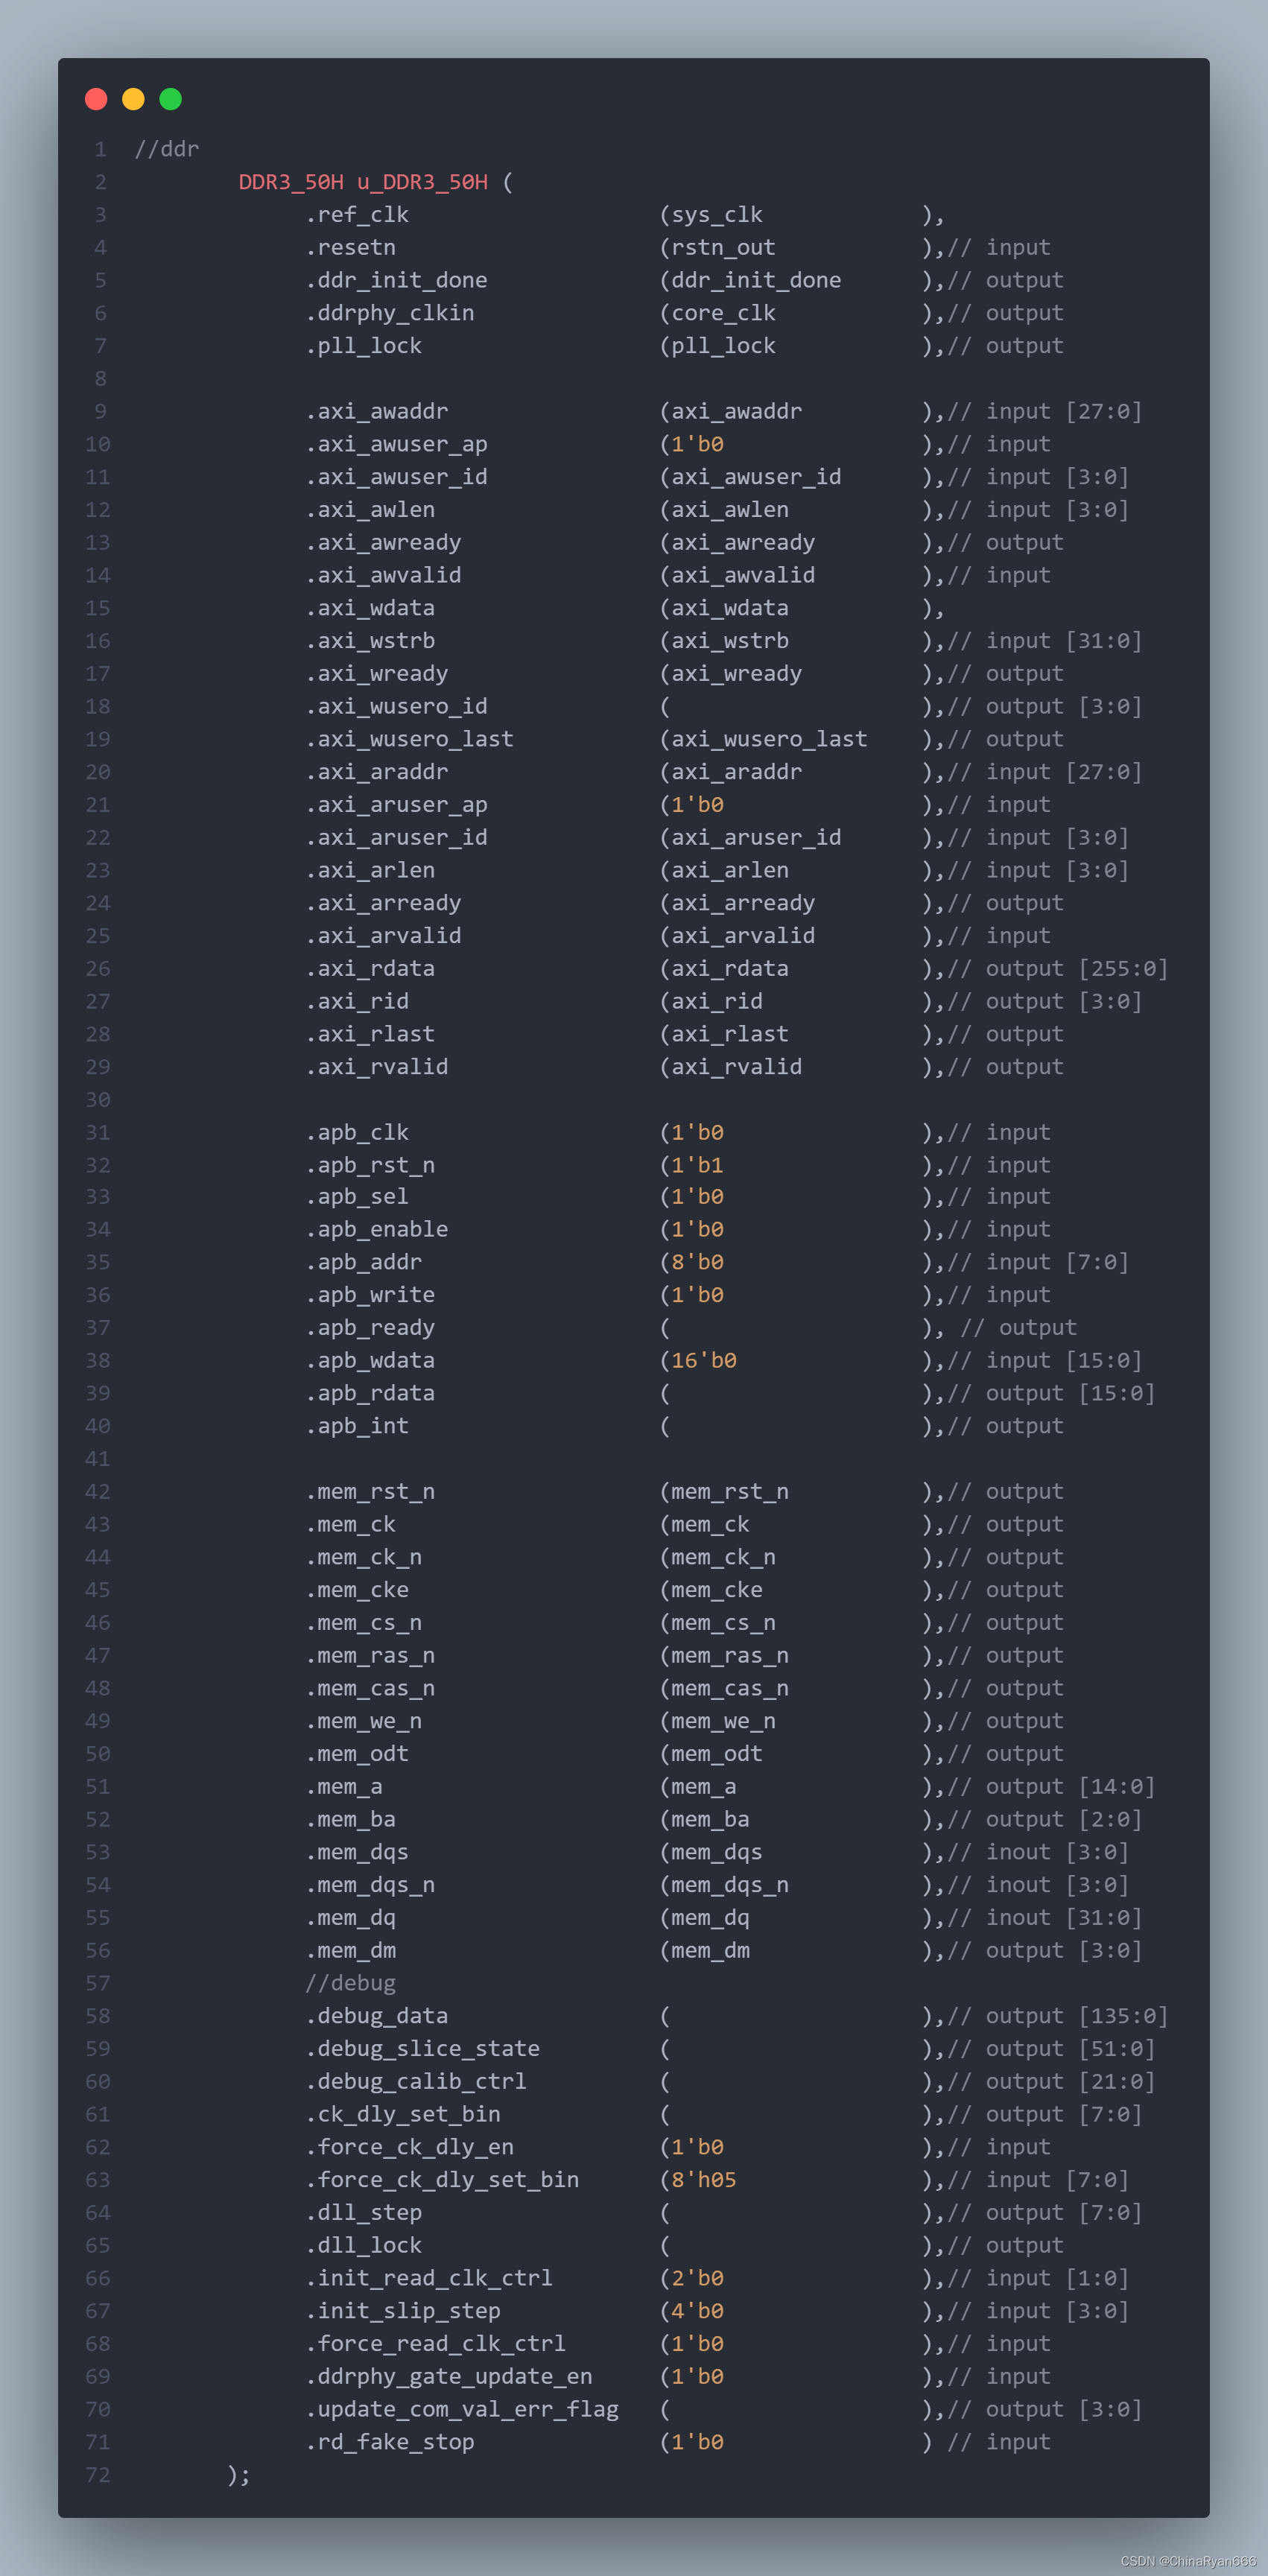Click the '.apb_int' port name
The height and width of the screenshot is (2576, 1268).
(x=357, y=1427)
